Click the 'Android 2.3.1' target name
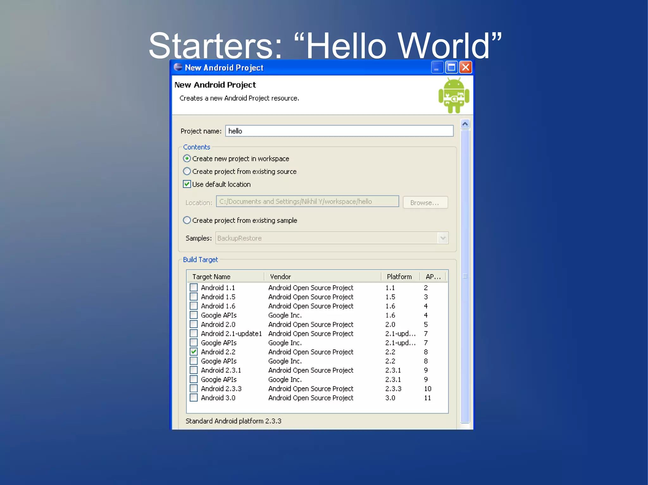648x485 pixels. pyautogui.click(x=221, y=370)
